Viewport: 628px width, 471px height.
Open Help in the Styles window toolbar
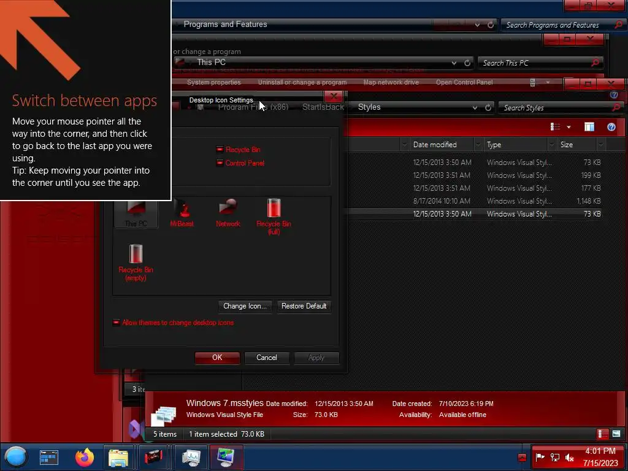tap(611, 127)
